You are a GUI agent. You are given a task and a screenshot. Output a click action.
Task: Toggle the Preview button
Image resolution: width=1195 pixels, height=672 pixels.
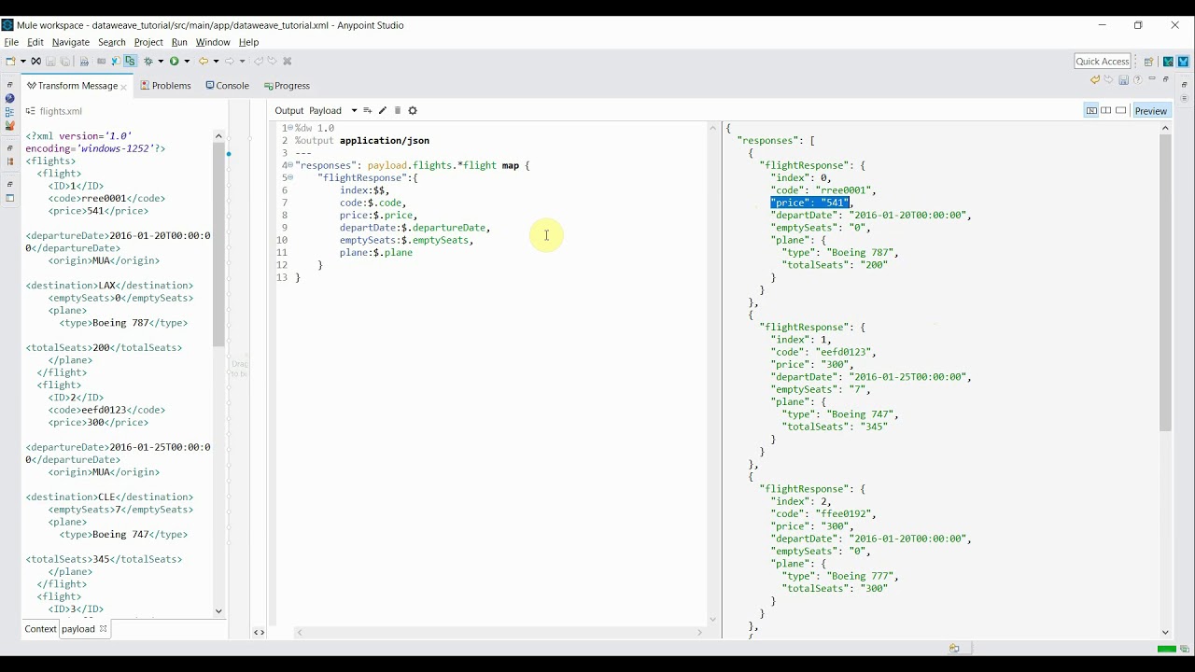pyautogui.click(x=1151, y=111)
